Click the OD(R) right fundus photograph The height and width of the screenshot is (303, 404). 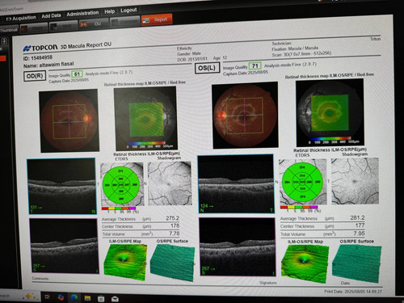[x=69, y=120]
